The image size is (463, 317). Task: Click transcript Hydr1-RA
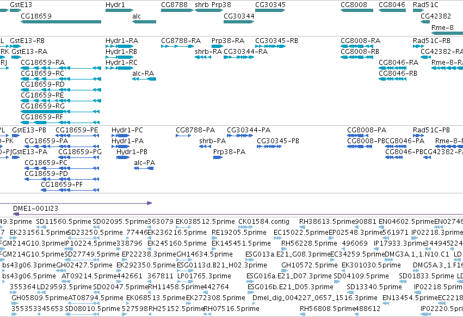122,40
